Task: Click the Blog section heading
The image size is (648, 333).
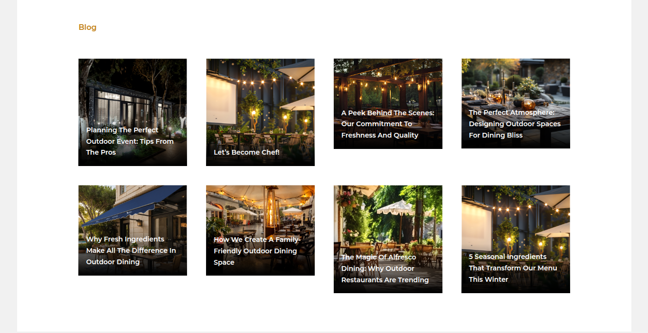Action: (87, 27)
